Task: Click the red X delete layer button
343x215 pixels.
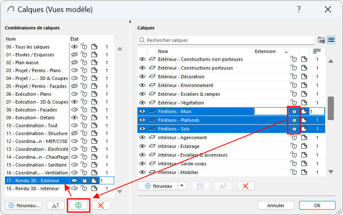Action: [246, 186]
